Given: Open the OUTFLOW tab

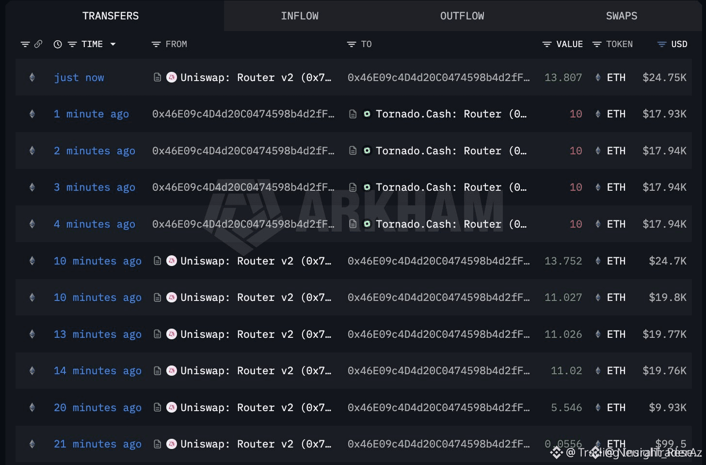Looking at the screenshot, I should (462, 16).
